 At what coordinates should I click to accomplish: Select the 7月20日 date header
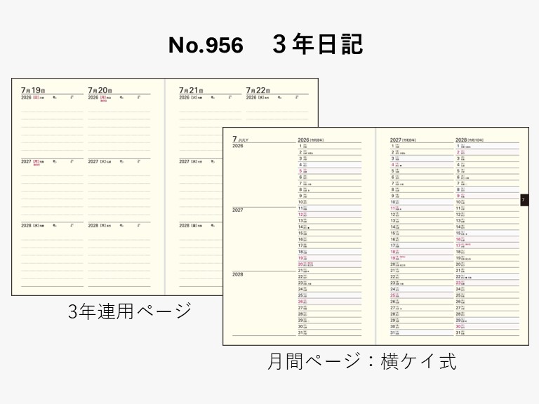pyautogui.click(x=100, y=90)
